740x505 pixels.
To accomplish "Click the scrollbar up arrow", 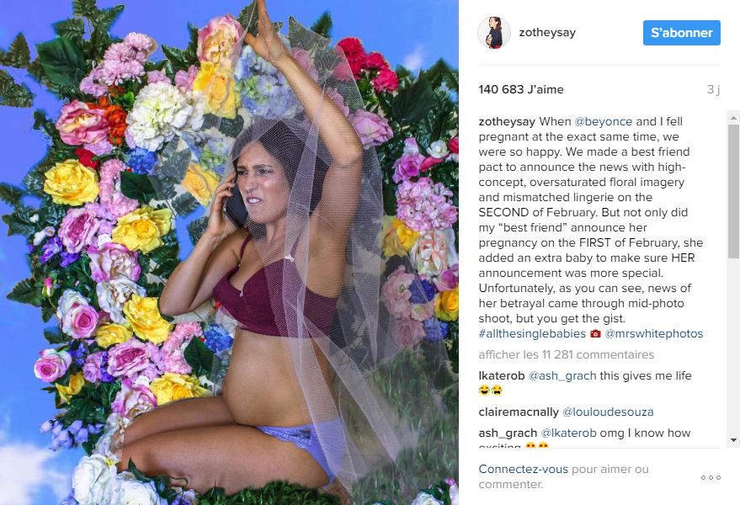I will click(x=733, y=118).
